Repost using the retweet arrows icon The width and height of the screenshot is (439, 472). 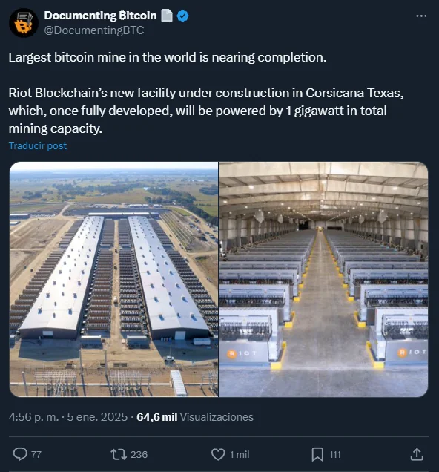coord(119,454)
